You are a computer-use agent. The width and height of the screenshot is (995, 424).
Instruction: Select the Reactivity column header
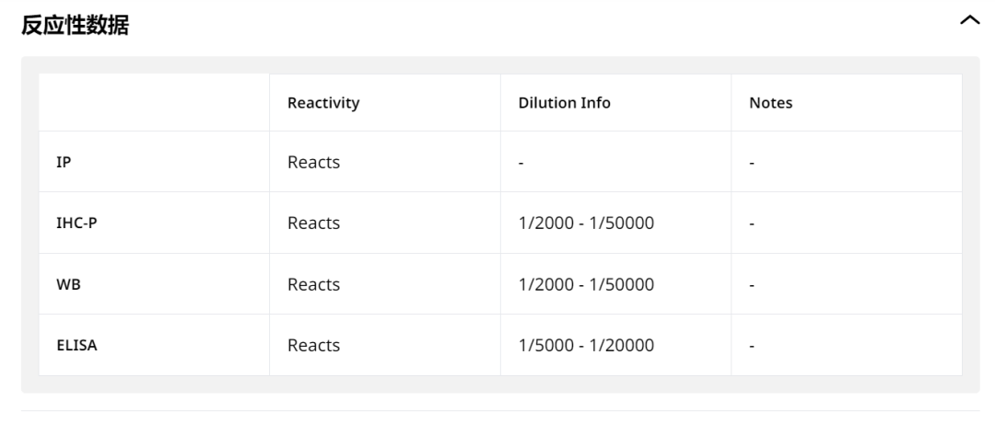(x=323, y=103)
